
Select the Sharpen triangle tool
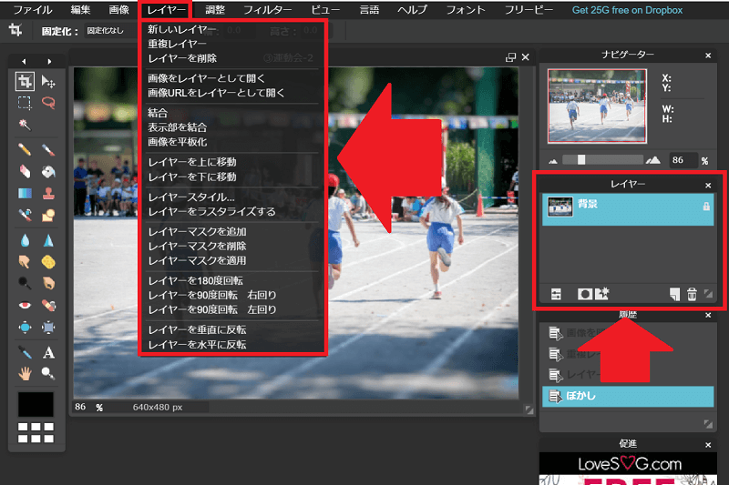[48, 240]
